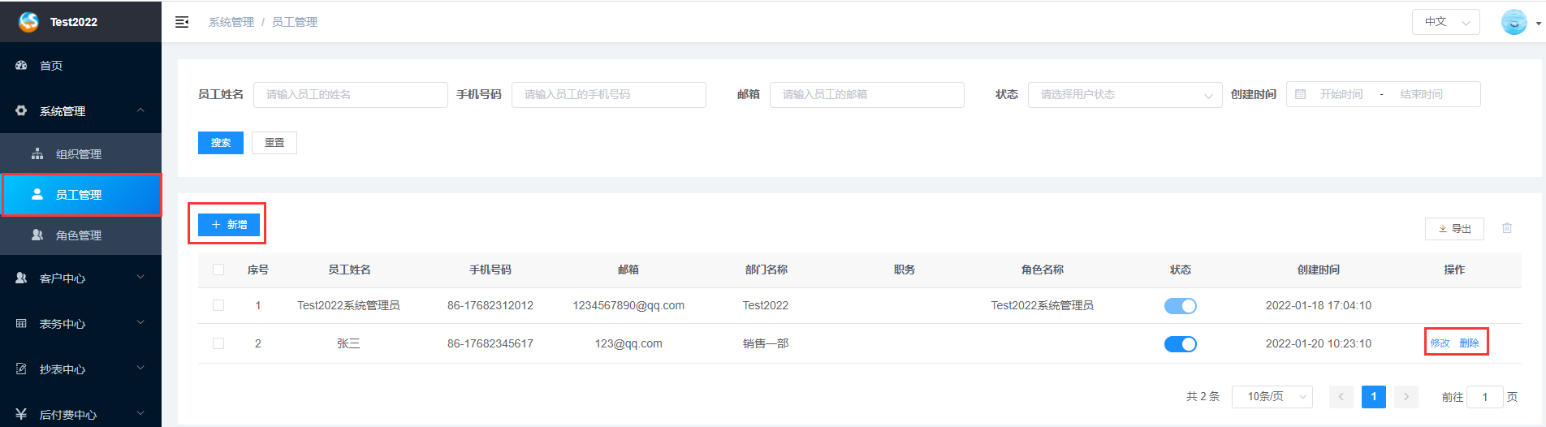This screenshot has height=427, width=1546.
Task: Click the 系统管理 gear icon
Action: pos(22,110)
